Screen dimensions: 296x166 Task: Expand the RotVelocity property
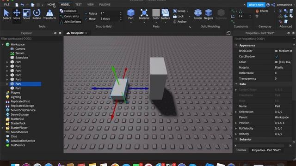click(236, 128)
